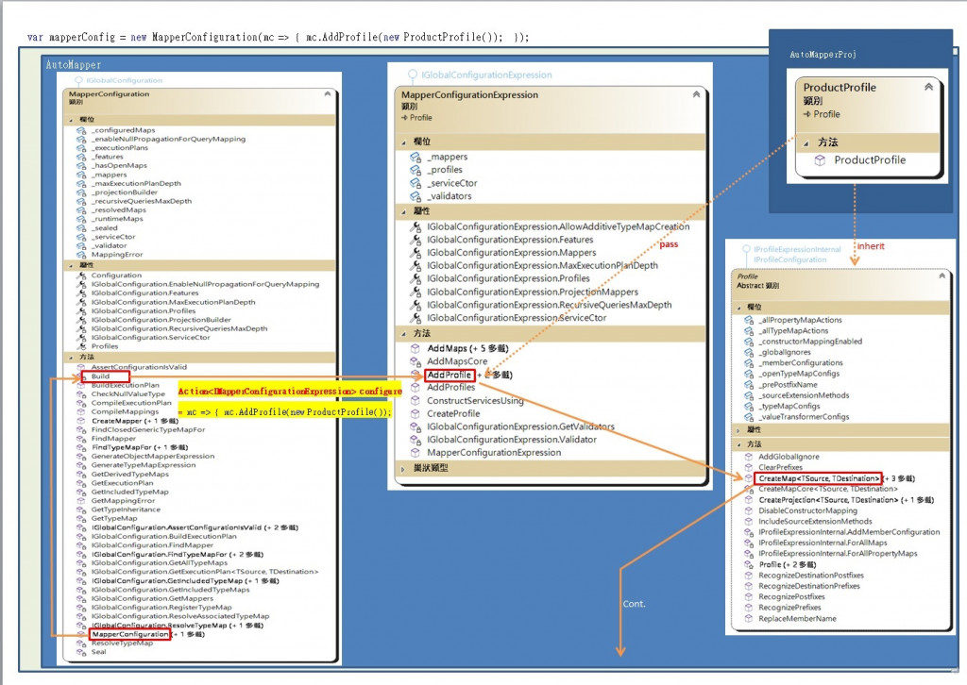Click the field icon beside _allPropertyMapActions in Profile
The height and width of the screenshot is (685, 967).
749,320
